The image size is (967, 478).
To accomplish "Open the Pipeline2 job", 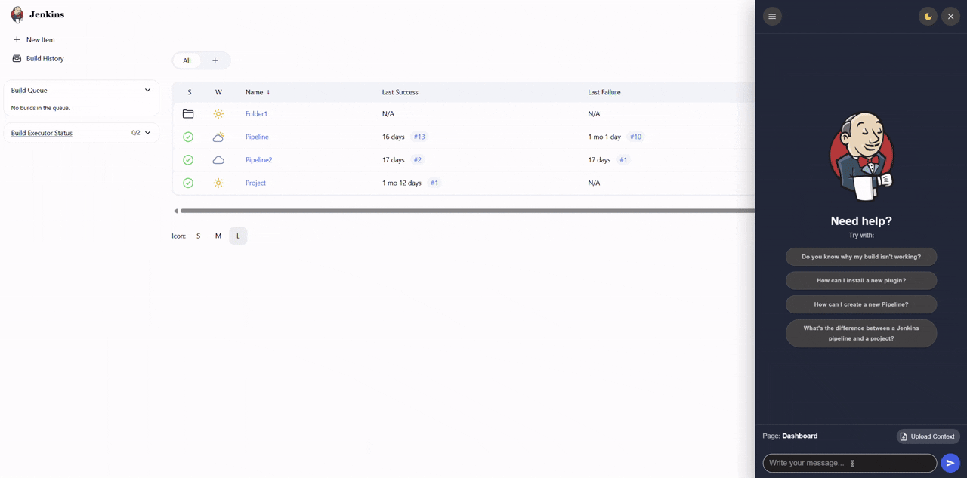I will pos(258,160).
